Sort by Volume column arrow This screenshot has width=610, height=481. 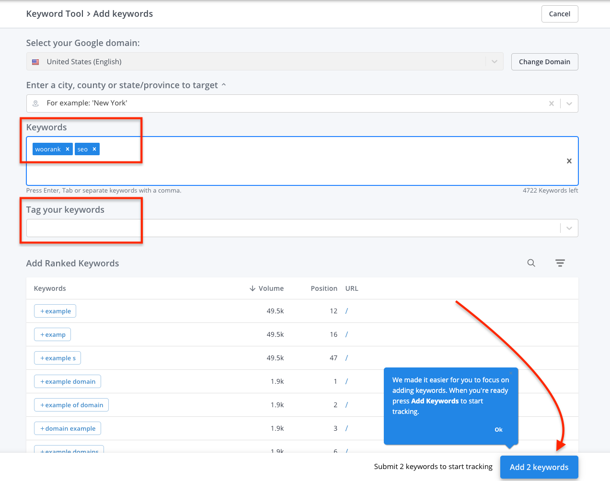[253, 288]
